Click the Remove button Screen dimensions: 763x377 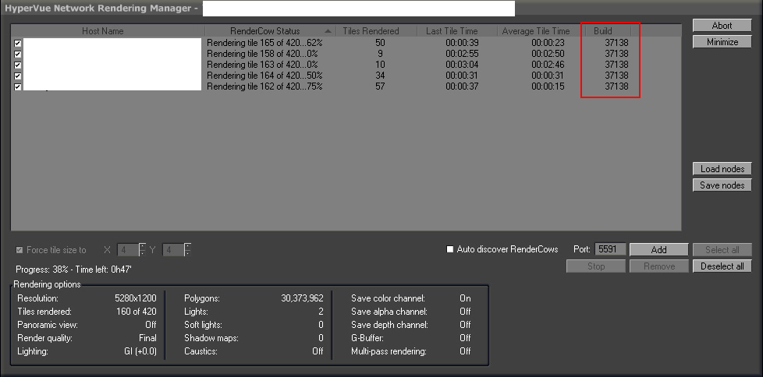point(659,266)
